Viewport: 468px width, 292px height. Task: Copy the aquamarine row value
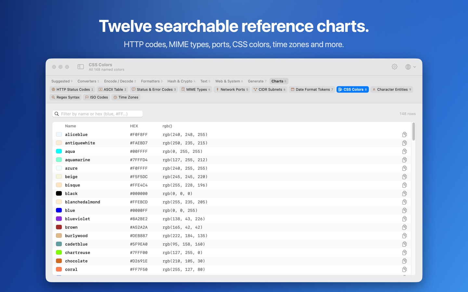coord(404,160)
